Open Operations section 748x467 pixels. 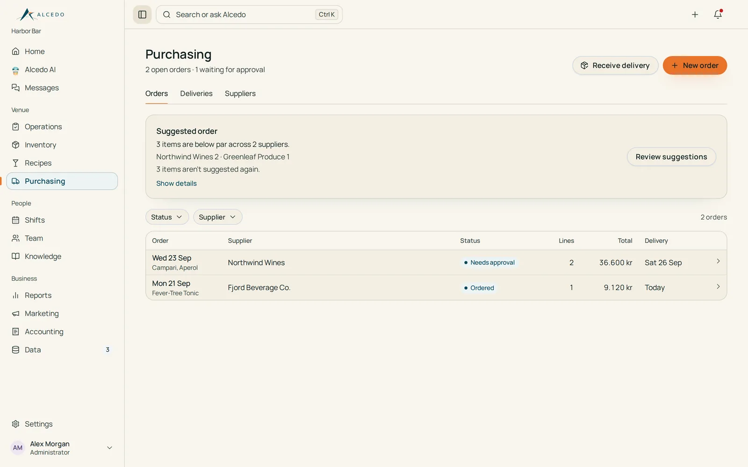(x=62, y=127)
